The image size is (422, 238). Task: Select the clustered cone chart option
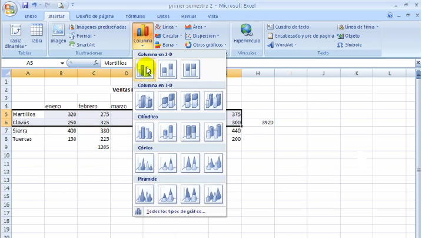pyautogui.click(x=144, y=163)
